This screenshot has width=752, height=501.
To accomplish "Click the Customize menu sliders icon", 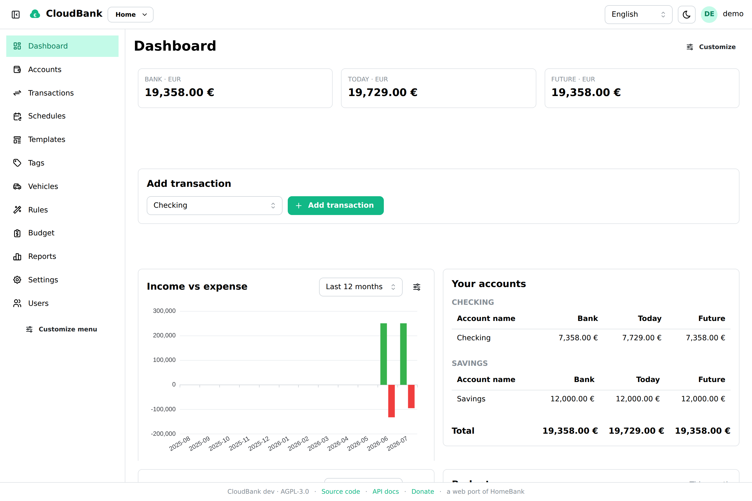I will pyautogui.click(x=30, y=329).
